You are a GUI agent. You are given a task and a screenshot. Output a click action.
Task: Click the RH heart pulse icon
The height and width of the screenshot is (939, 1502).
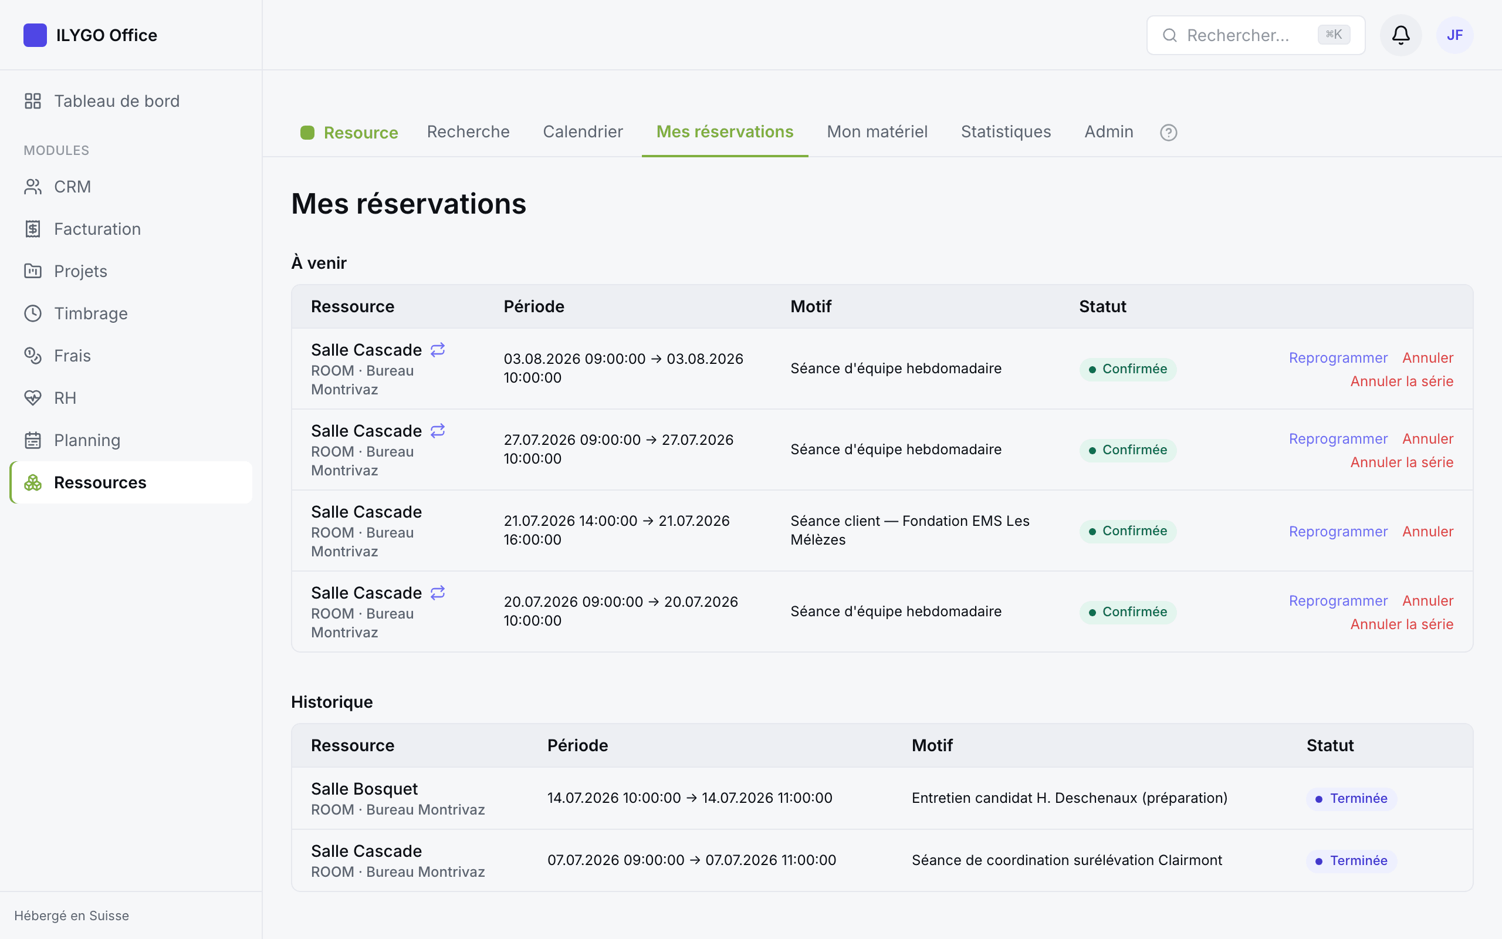coord(33,398)
